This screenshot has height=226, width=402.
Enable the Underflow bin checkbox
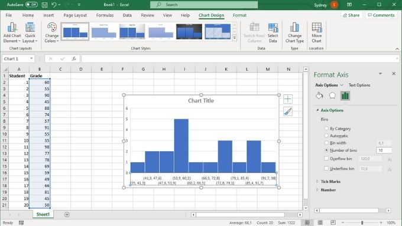[326, 168]
